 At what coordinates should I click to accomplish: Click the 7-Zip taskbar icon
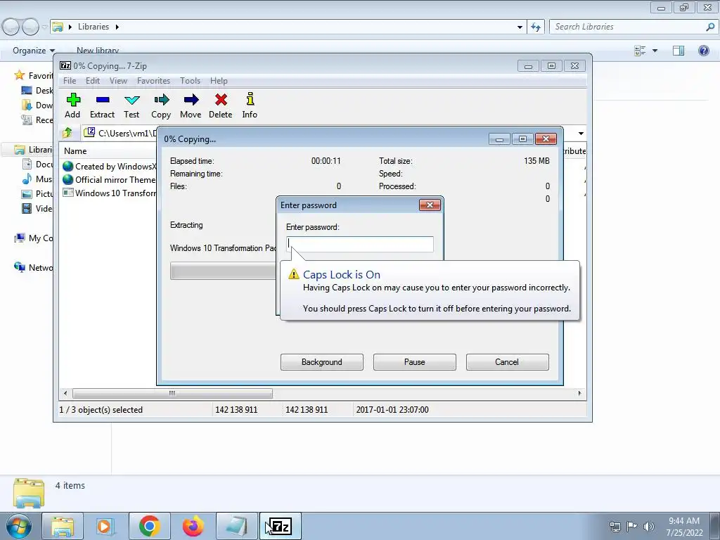click(281, 526)
